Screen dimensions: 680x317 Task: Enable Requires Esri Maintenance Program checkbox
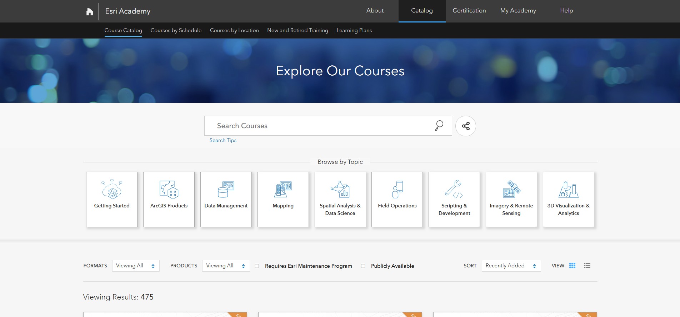(x=257, y=266)
